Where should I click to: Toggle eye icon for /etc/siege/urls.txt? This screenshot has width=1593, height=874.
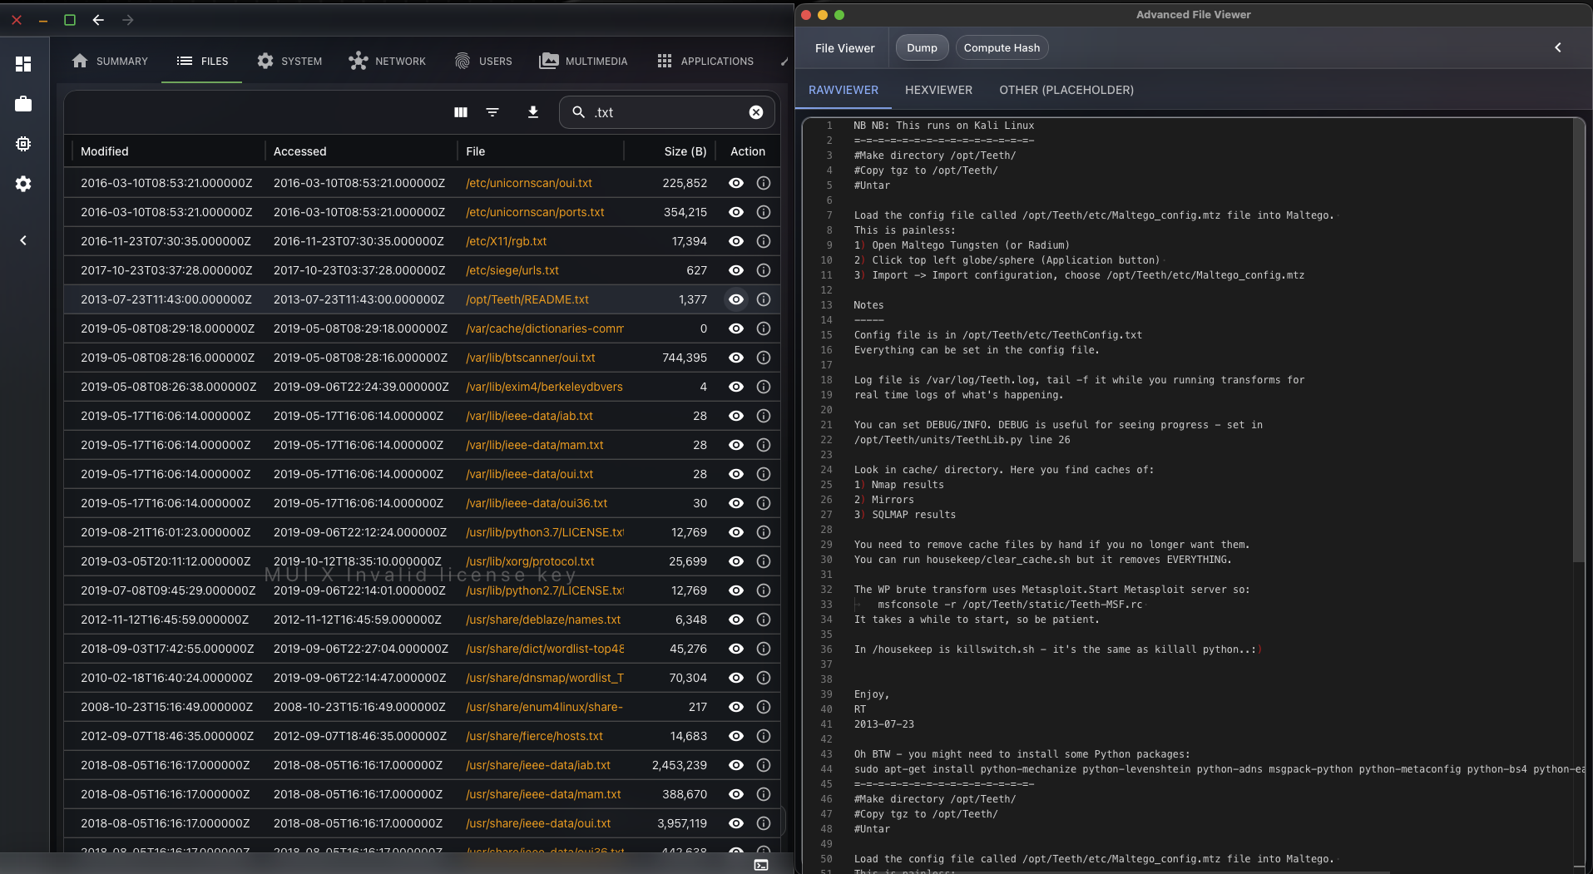(736, 270)
